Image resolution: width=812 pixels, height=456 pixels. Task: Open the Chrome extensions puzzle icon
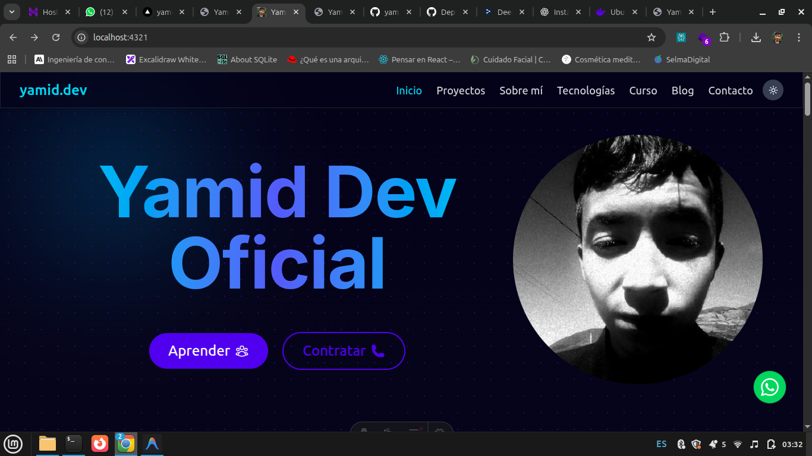coord(725,37)
